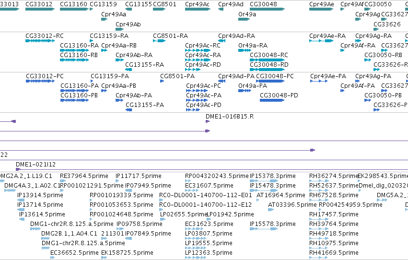Select the IP11717.5prime EST label

click(x=139, y=176)
